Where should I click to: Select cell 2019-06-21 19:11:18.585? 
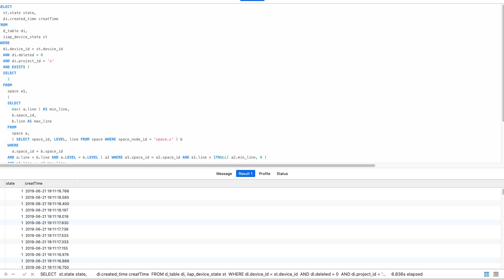47,197
